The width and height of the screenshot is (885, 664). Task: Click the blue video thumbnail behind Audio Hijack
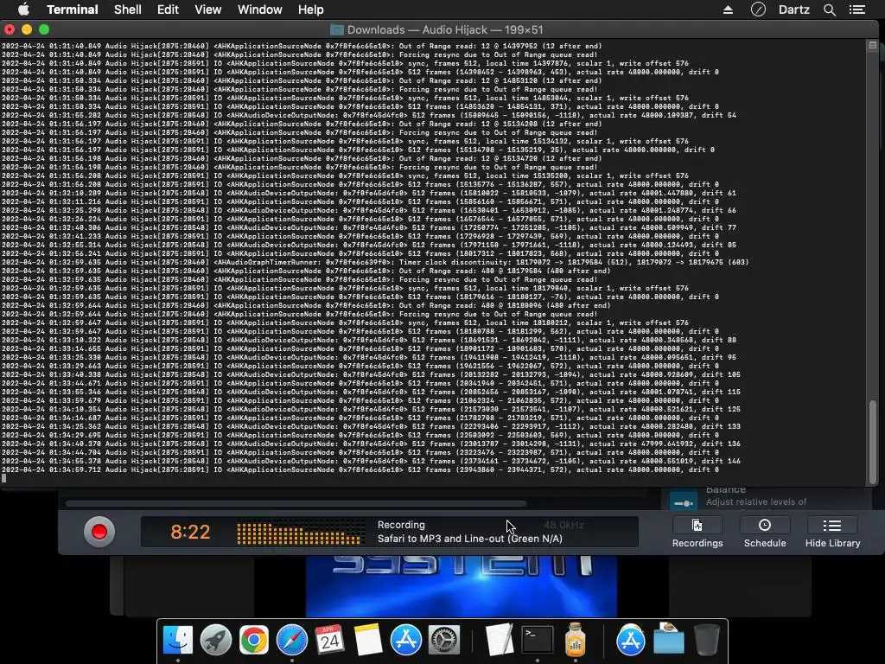(462, 585)
